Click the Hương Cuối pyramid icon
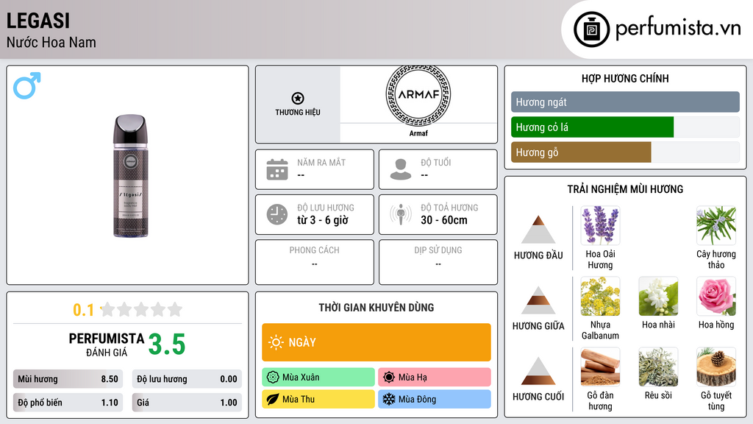The image size is (753, 424). tap(538, 371)
